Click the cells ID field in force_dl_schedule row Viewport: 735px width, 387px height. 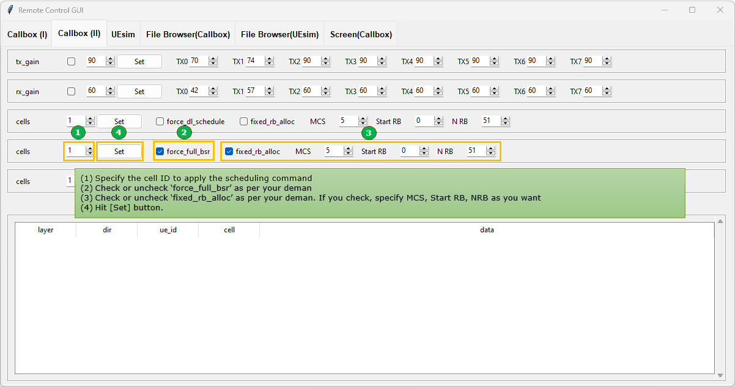point(76,121)
